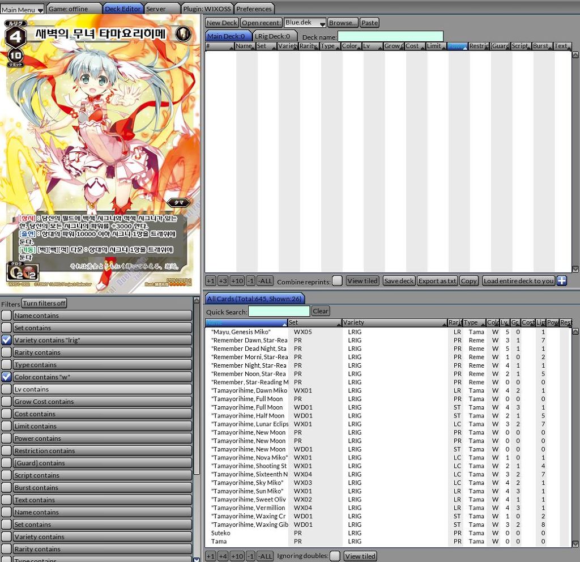Click the filter list scrollbar down arrow

coord(197,559)
